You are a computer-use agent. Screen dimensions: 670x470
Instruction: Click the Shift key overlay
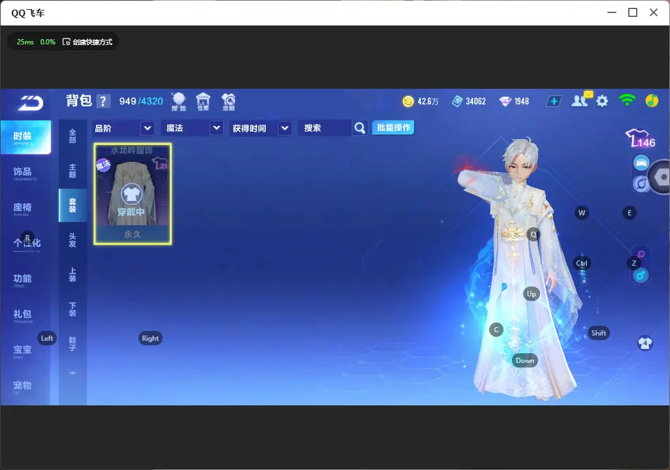(599, 333)
